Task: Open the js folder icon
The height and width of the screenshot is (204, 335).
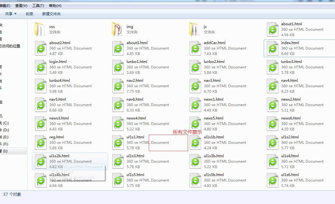Action: tap(195, 29)
